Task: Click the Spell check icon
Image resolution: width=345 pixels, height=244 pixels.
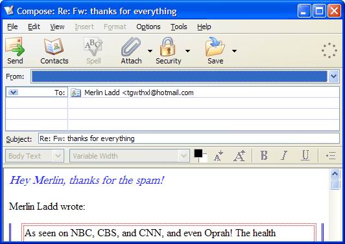Action: [x=93, y=47]
